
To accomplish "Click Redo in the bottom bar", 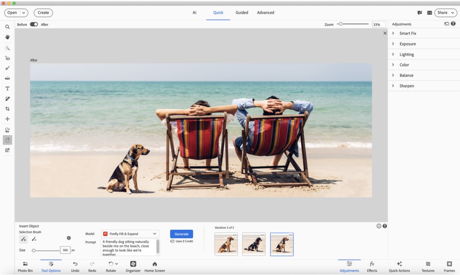I will point(92,267).
